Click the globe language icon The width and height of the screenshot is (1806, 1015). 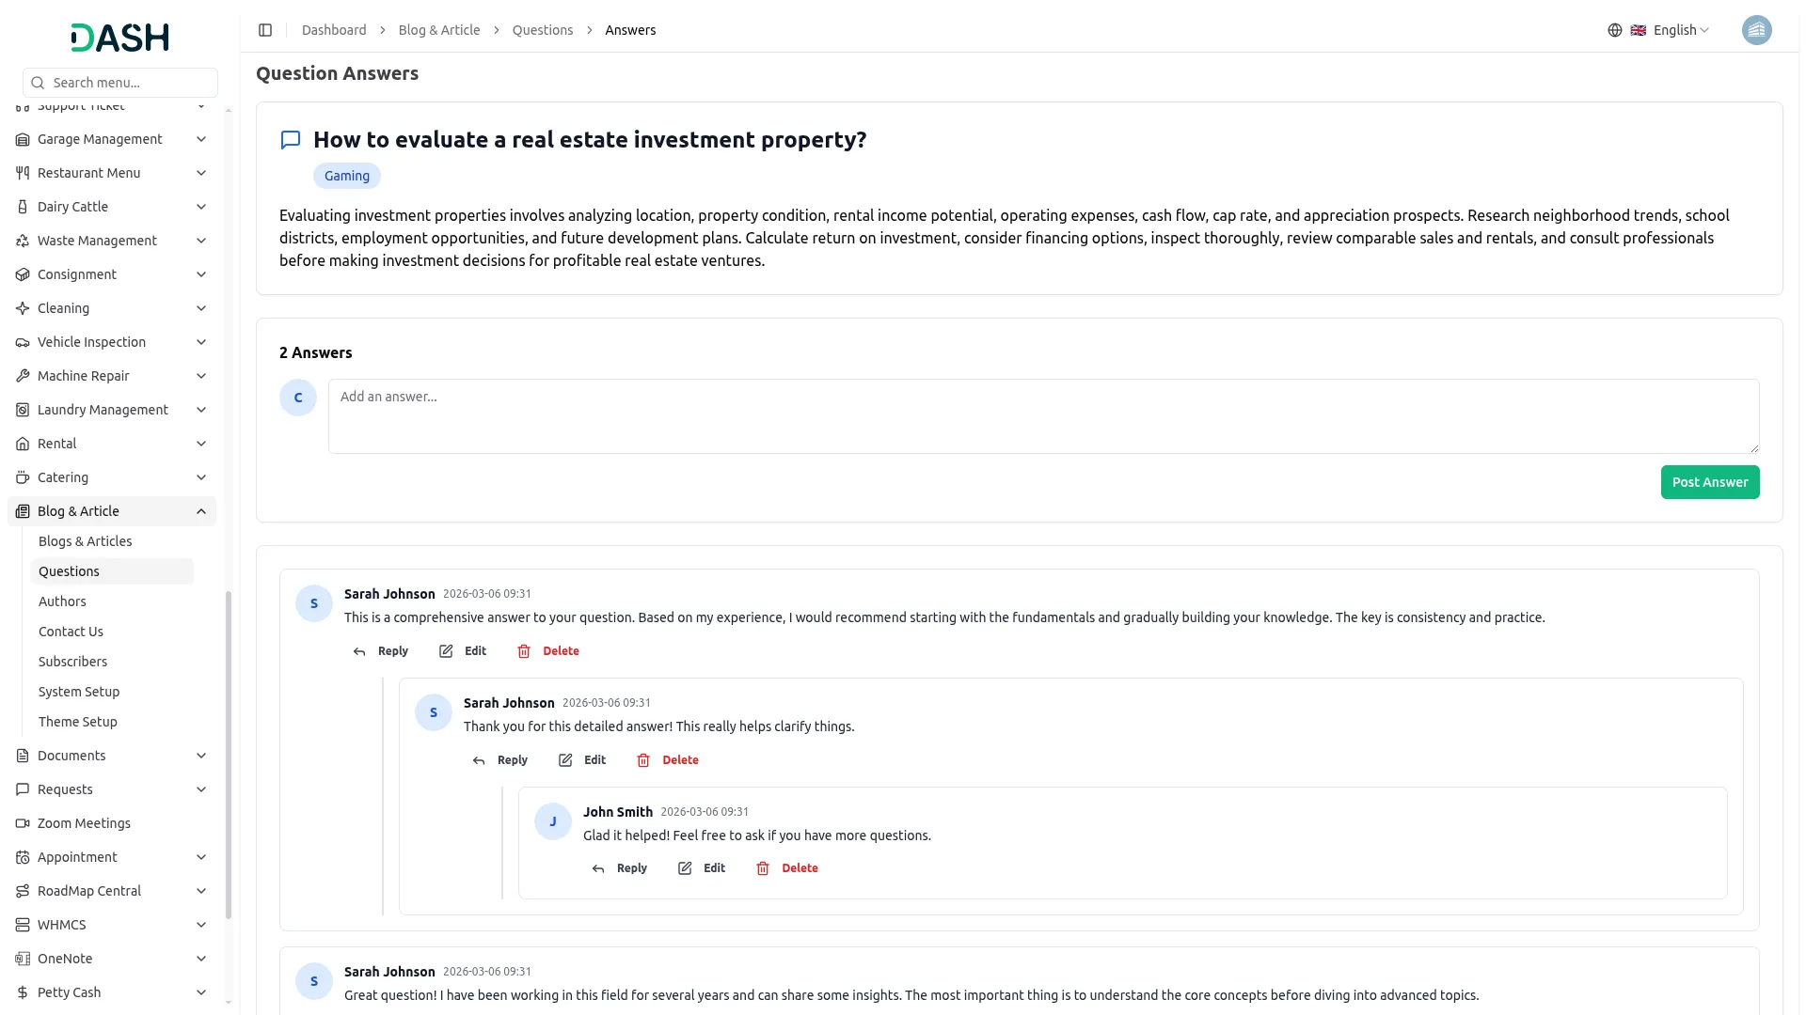tap(1615, 30)
